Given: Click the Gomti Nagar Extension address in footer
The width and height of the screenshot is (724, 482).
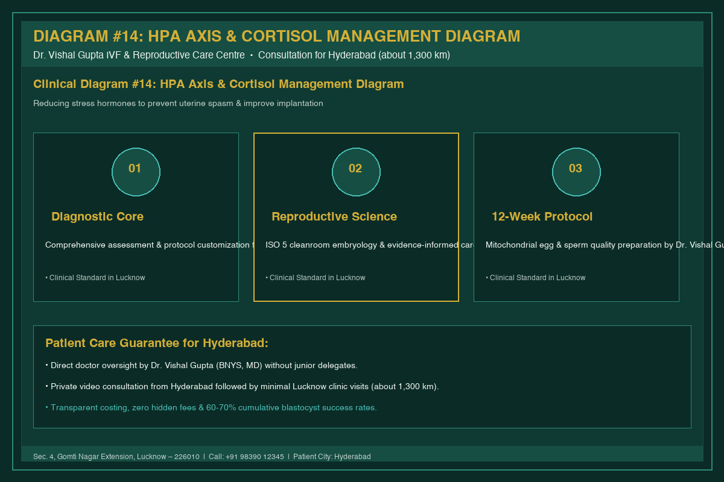Looking at the screenshot, I should (x=116, y=457).
